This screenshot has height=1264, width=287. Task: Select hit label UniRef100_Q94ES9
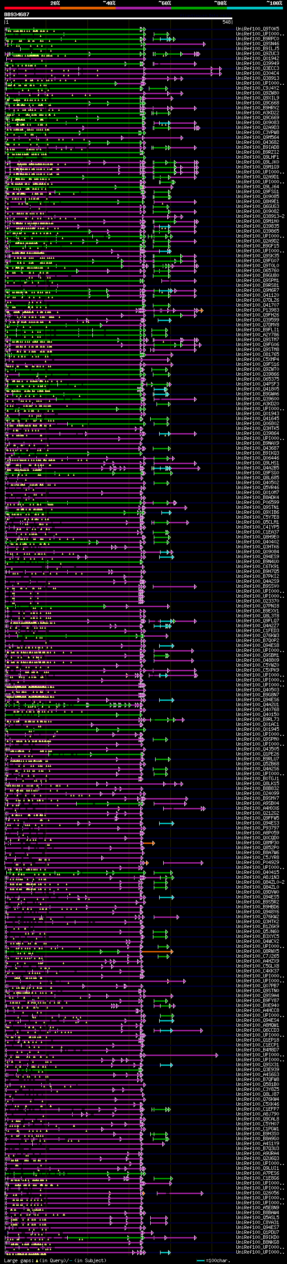(x=257, y=556)
